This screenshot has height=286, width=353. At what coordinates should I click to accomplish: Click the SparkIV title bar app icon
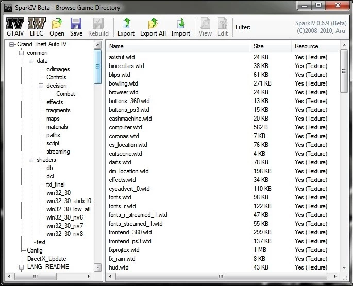point(8,8)
